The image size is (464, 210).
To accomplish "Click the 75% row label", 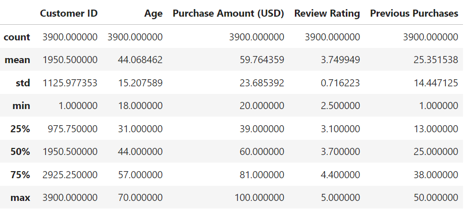I will (x=20, y=175).
